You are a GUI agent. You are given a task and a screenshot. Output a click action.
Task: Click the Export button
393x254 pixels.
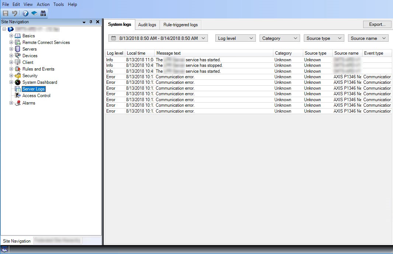pos(377,24)
